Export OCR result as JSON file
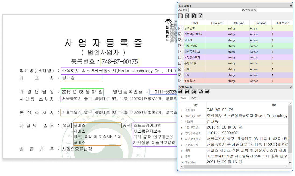295x176 pixels. [181, 92]
